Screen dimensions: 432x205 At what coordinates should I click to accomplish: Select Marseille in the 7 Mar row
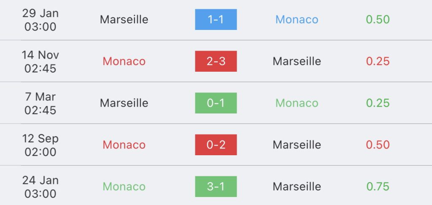[x=124, y=103]
